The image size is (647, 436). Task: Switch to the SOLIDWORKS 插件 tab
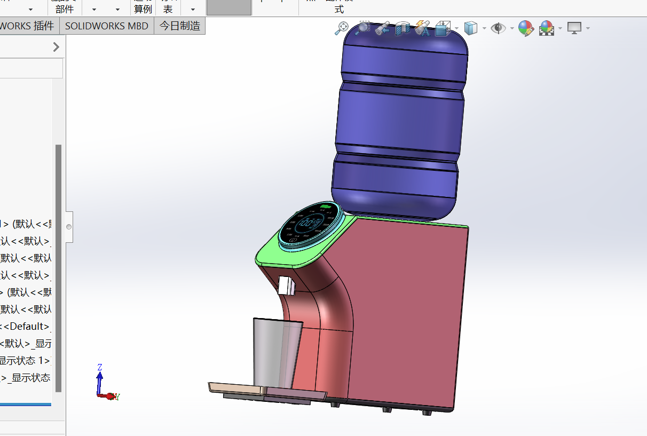pyautogui.click(x=29, y=26)
